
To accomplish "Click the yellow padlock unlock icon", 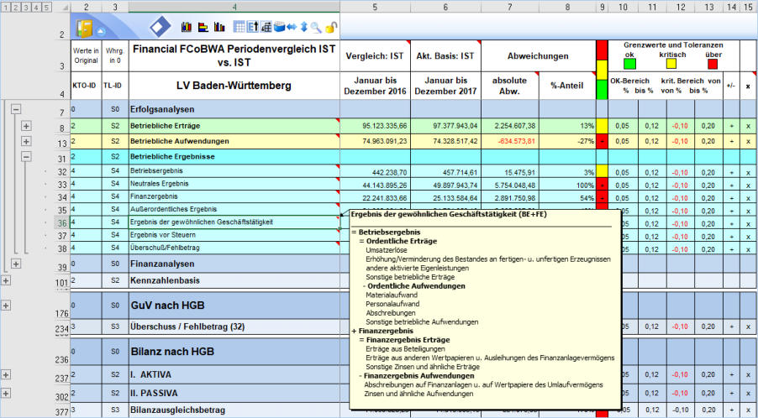I will coord(331,28).
